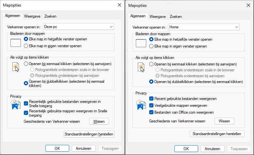Uncheck "Recentelijk gebruikte mappen weergeven in Snelle toegang"
This screenshot has width=254, height=155.
coord(26,113)
